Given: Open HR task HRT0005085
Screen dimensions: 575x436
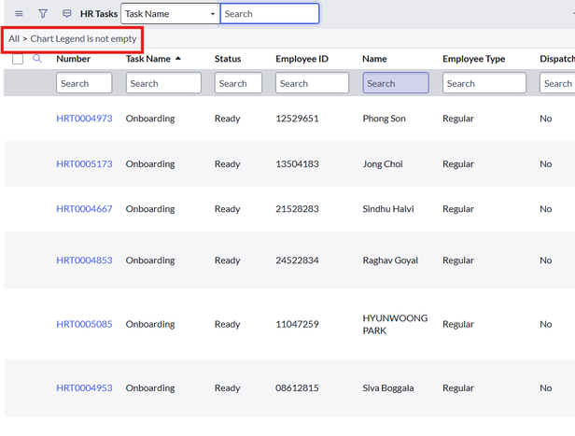Looking at the screenshot, I should click(84, 325).
